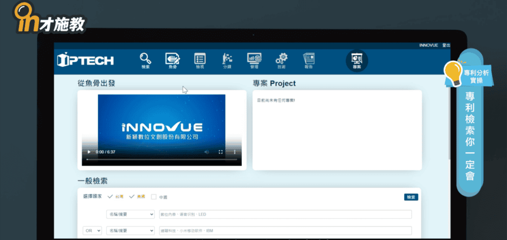Toggle the 美國 country checkbox

132,197
